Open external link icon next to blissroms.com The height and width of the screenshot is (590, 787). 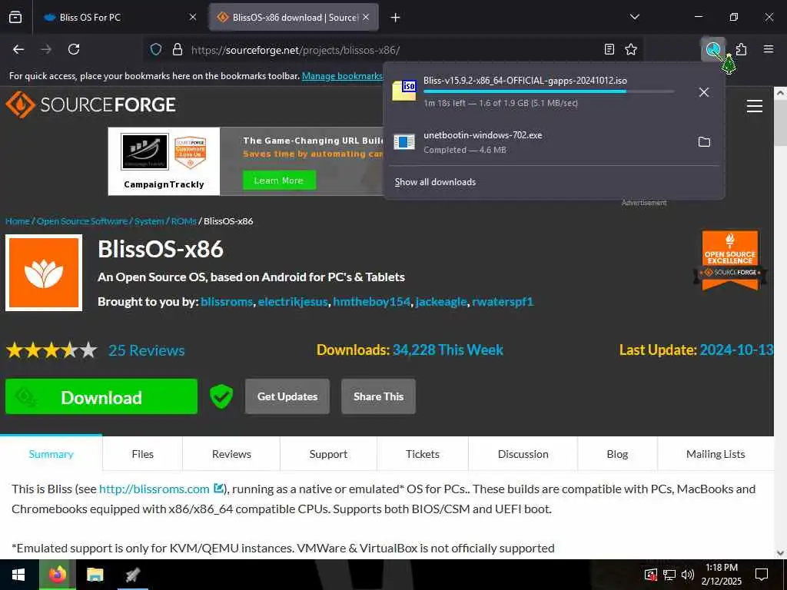click(218, 488)
